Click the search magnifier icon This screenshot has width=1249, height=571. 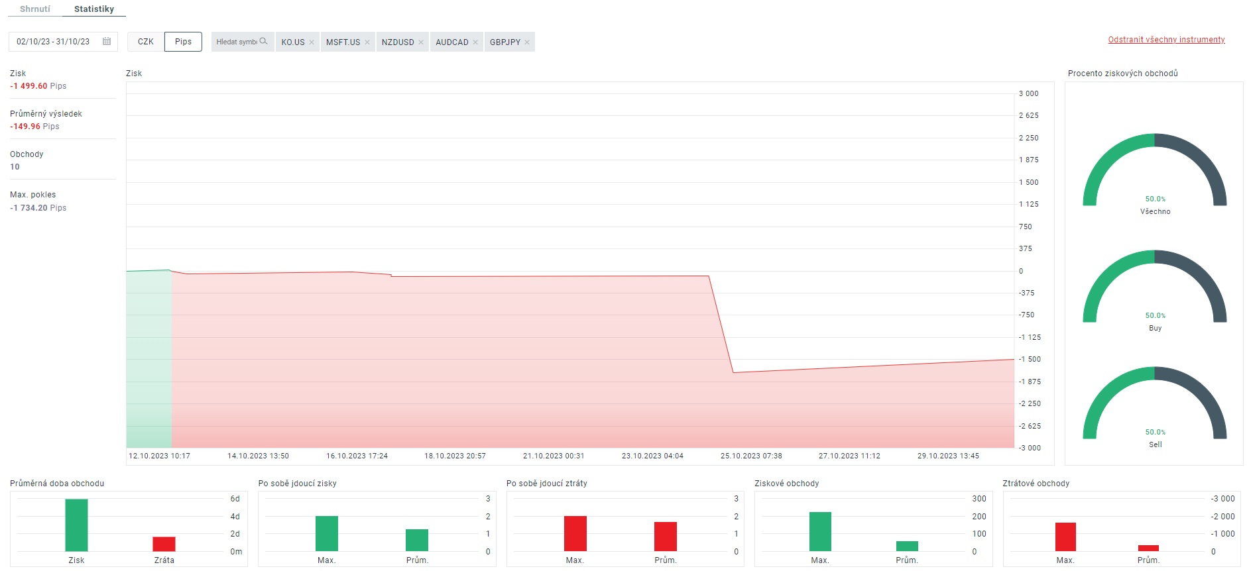(263, 42)
